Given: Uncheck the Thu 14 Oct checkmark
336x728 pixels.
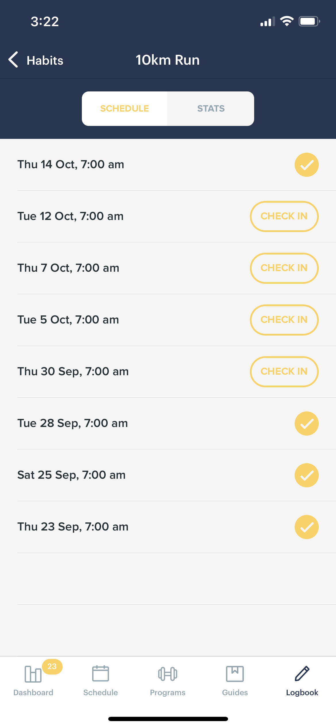Looking at the screenshot, I should tap(306, 165).
